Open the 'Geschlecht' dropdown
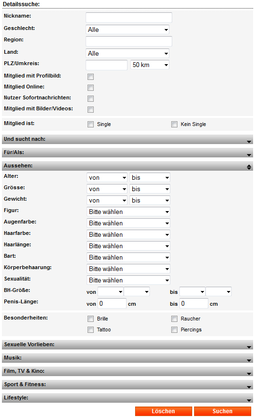Image resolution: width=255 pixels, height=417 pixels. point(127,29)
